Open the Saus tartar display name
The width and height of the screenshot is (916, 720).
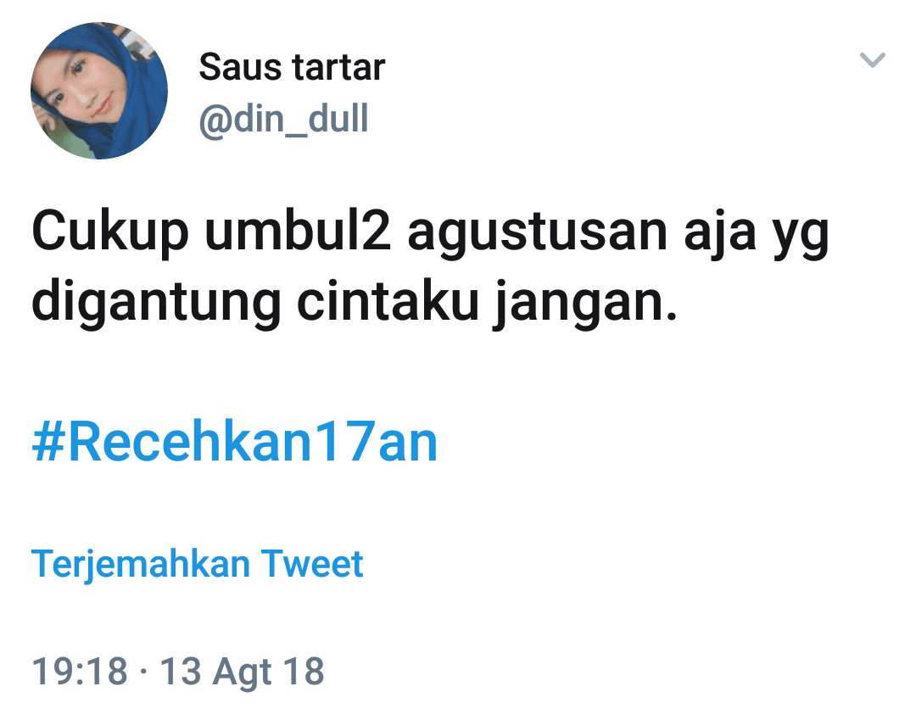click(x=292, y=67)
